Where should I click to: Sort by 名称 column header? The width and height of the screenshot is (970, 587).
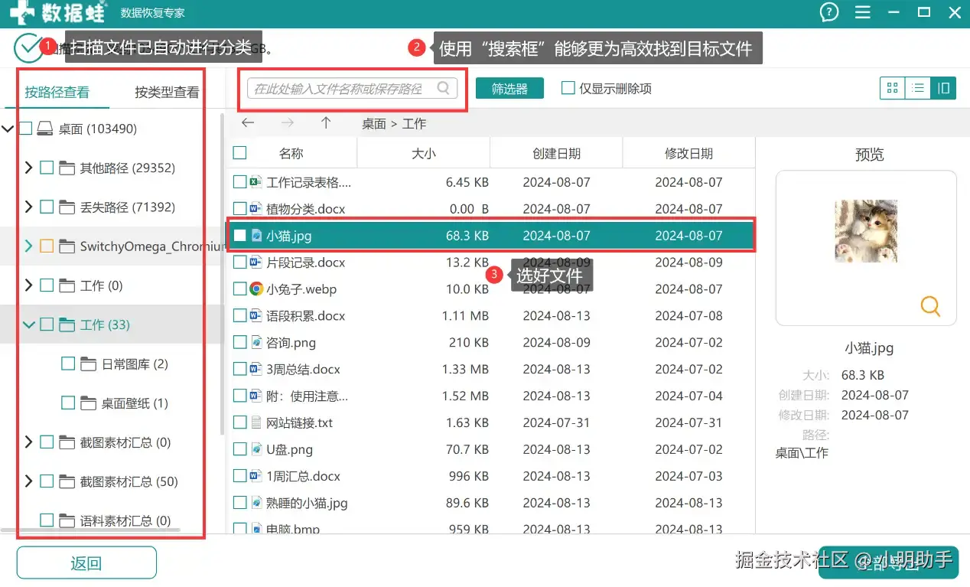(x=291, y=153)
